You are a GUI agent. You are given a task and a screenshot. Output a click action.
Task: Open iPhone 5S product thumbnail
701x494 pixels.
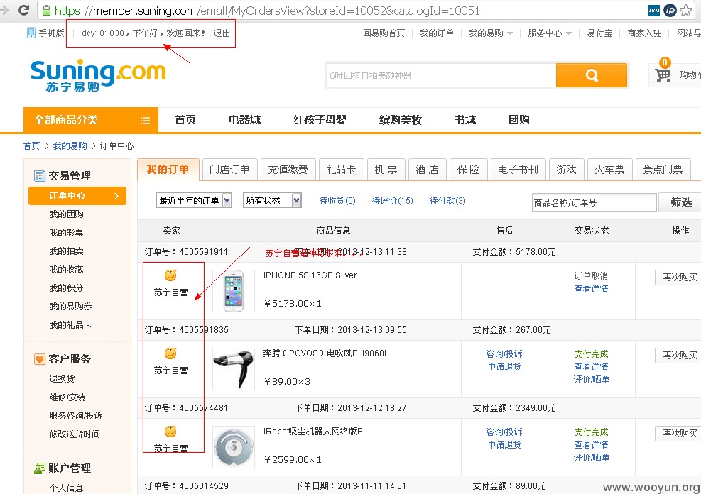234,291
